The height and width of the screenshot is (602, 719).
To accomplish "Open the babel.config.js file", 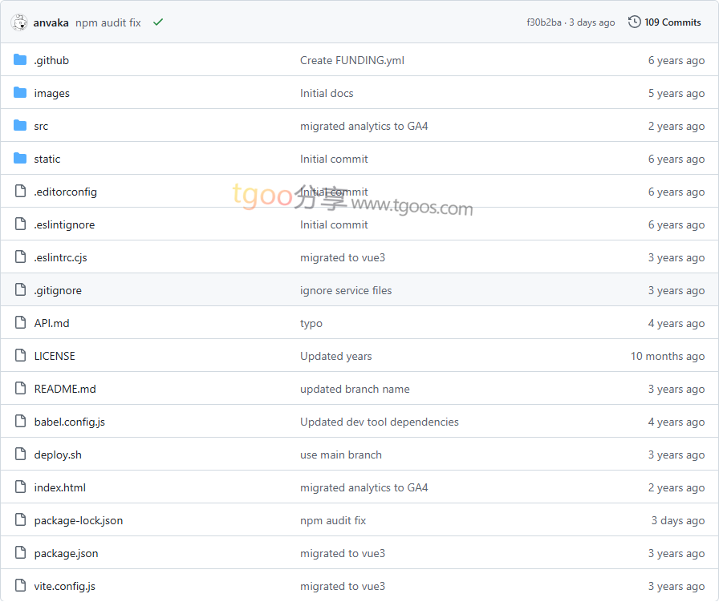I will click(69, 422).
